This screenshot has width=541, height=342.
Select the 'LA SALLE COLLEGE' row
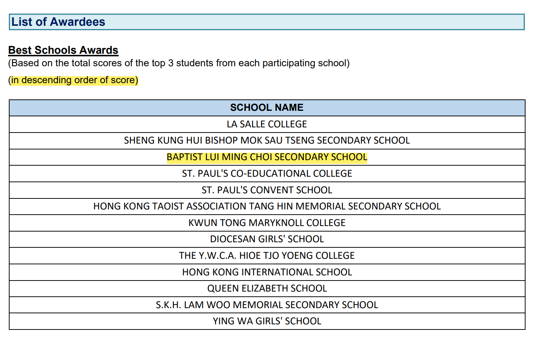tap(267, 124)
